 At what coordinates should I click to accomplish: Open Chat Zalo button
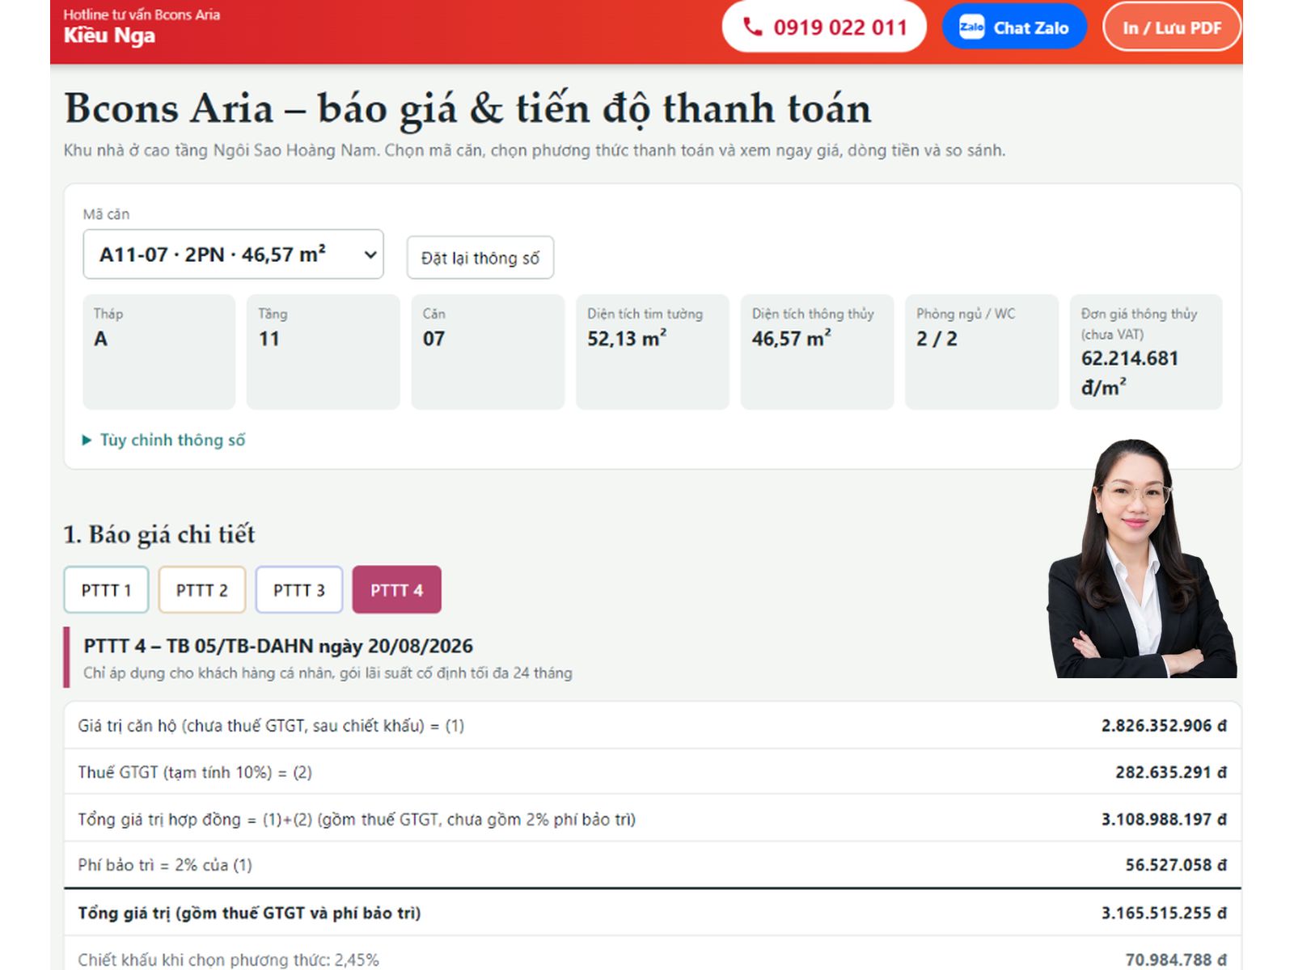tap(1014, 27)
